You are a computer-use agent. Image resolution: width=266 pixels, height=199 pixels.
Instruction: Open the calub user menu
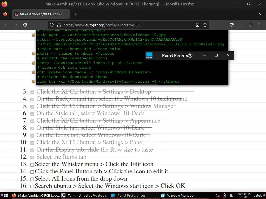[258, 195]
